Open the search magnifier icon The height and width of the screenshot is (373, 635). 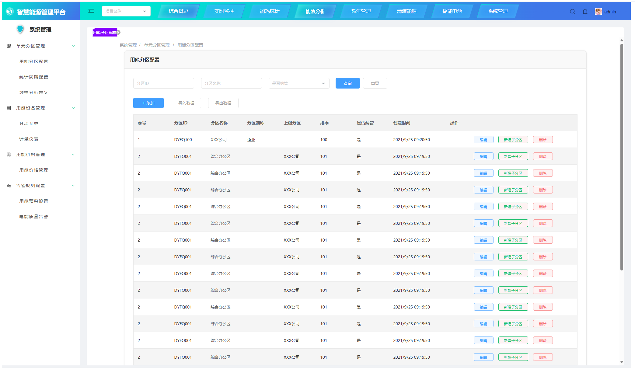(x=572, y=12)
